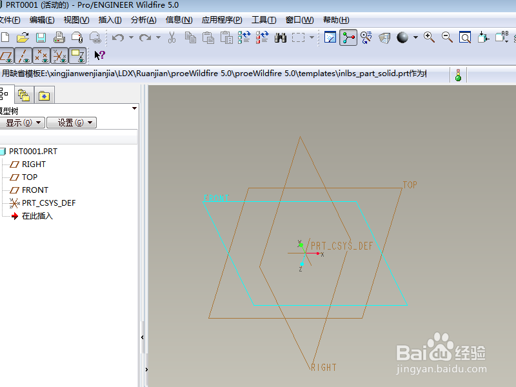Image resolution: width=516 pixels, height=387 pixels.
Task: Switch to the Model Tree navigator tab
Action: 5,94
